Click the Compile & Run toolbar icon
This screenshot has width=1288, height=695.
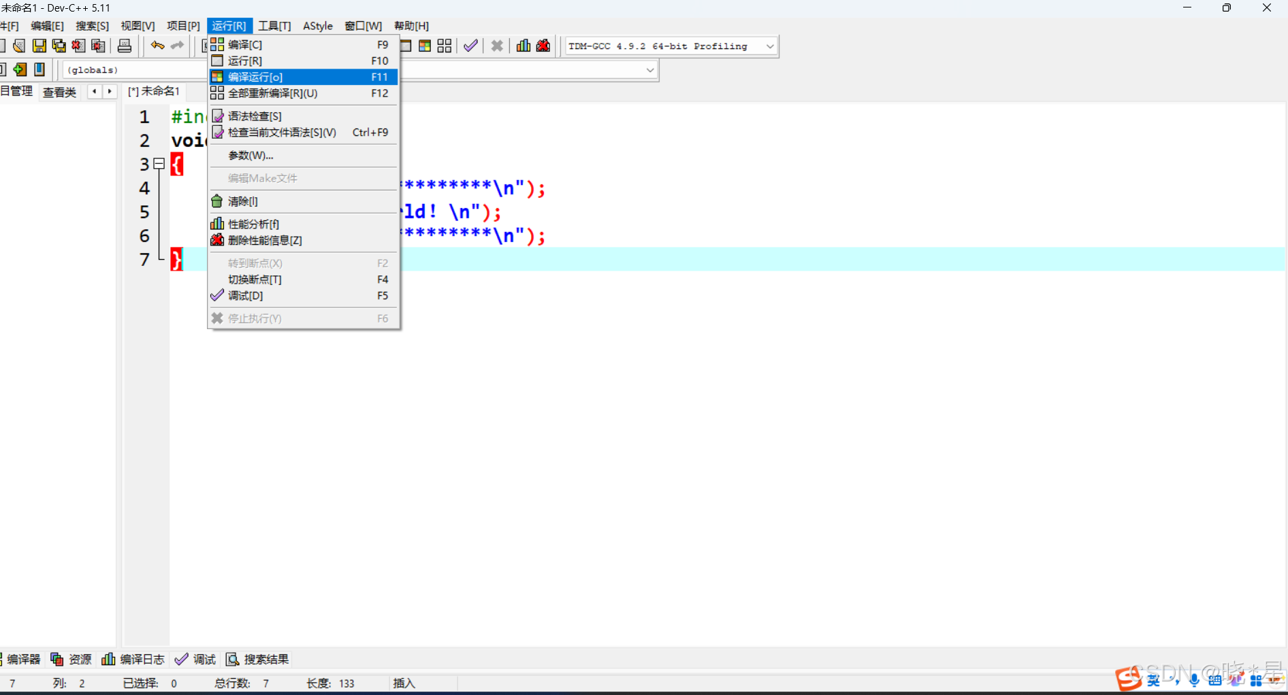(x=425, y=46)
